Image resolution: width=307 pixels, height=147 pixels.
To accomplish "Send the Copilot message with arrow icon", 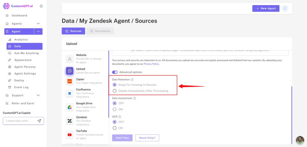I will point(39,121).
